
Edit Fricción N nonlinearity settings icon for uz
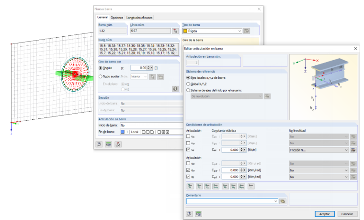tap(353, 150)
